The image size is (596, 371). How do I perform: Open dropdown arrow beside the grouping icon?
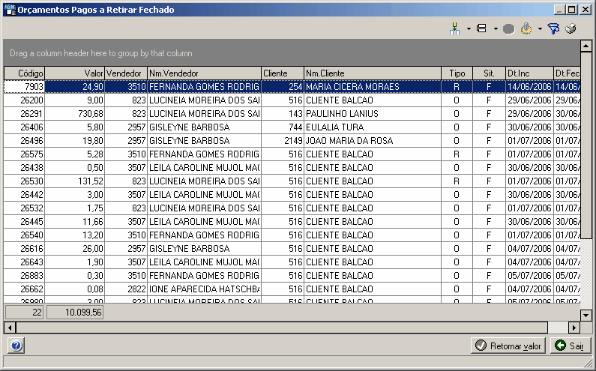469,28
